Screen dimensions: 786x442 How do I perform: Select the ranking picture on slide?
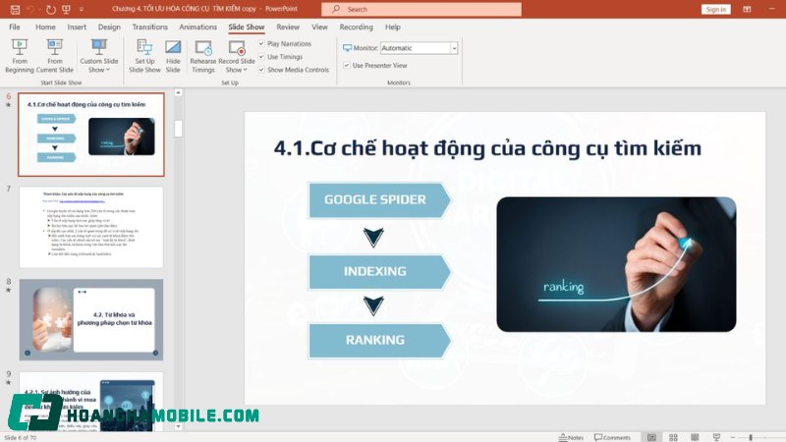tap(616, 264)
